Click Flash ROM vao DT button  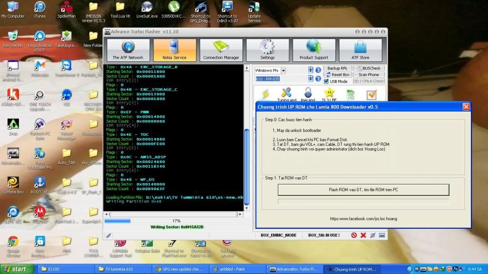pyautogui.click(x=363, y=190)
